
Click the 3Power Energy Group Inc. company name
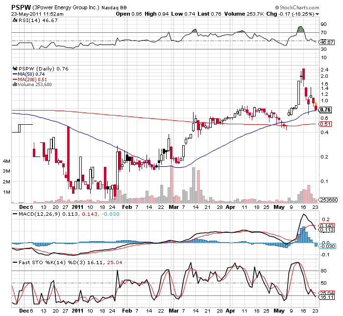[x=66, y=8]
